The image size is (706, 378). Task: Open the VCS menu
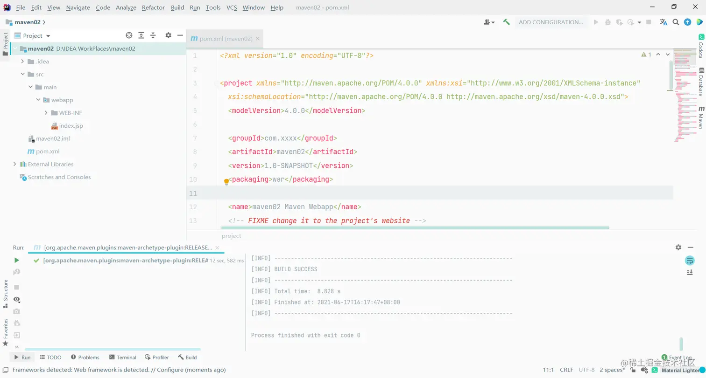[232, 7]
